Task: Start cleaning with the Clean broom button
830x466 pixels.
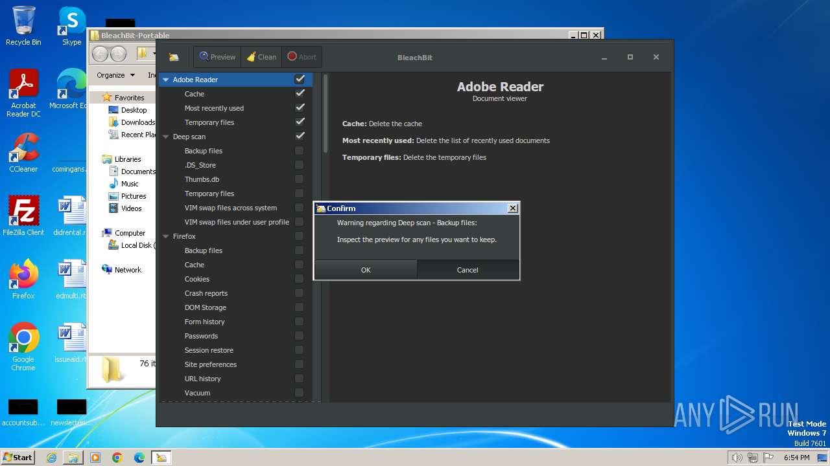Action: point(262,57)
